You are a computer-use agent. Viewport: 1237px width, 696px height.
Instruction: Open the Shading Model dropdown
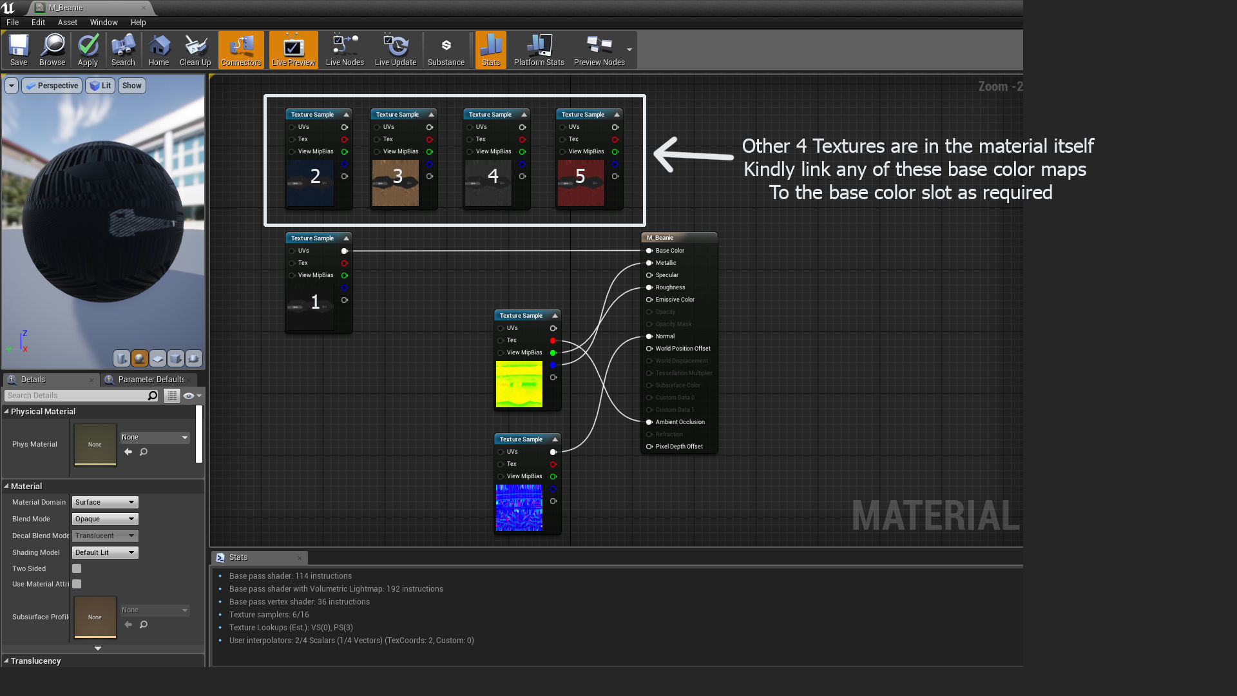click(105, 552)
